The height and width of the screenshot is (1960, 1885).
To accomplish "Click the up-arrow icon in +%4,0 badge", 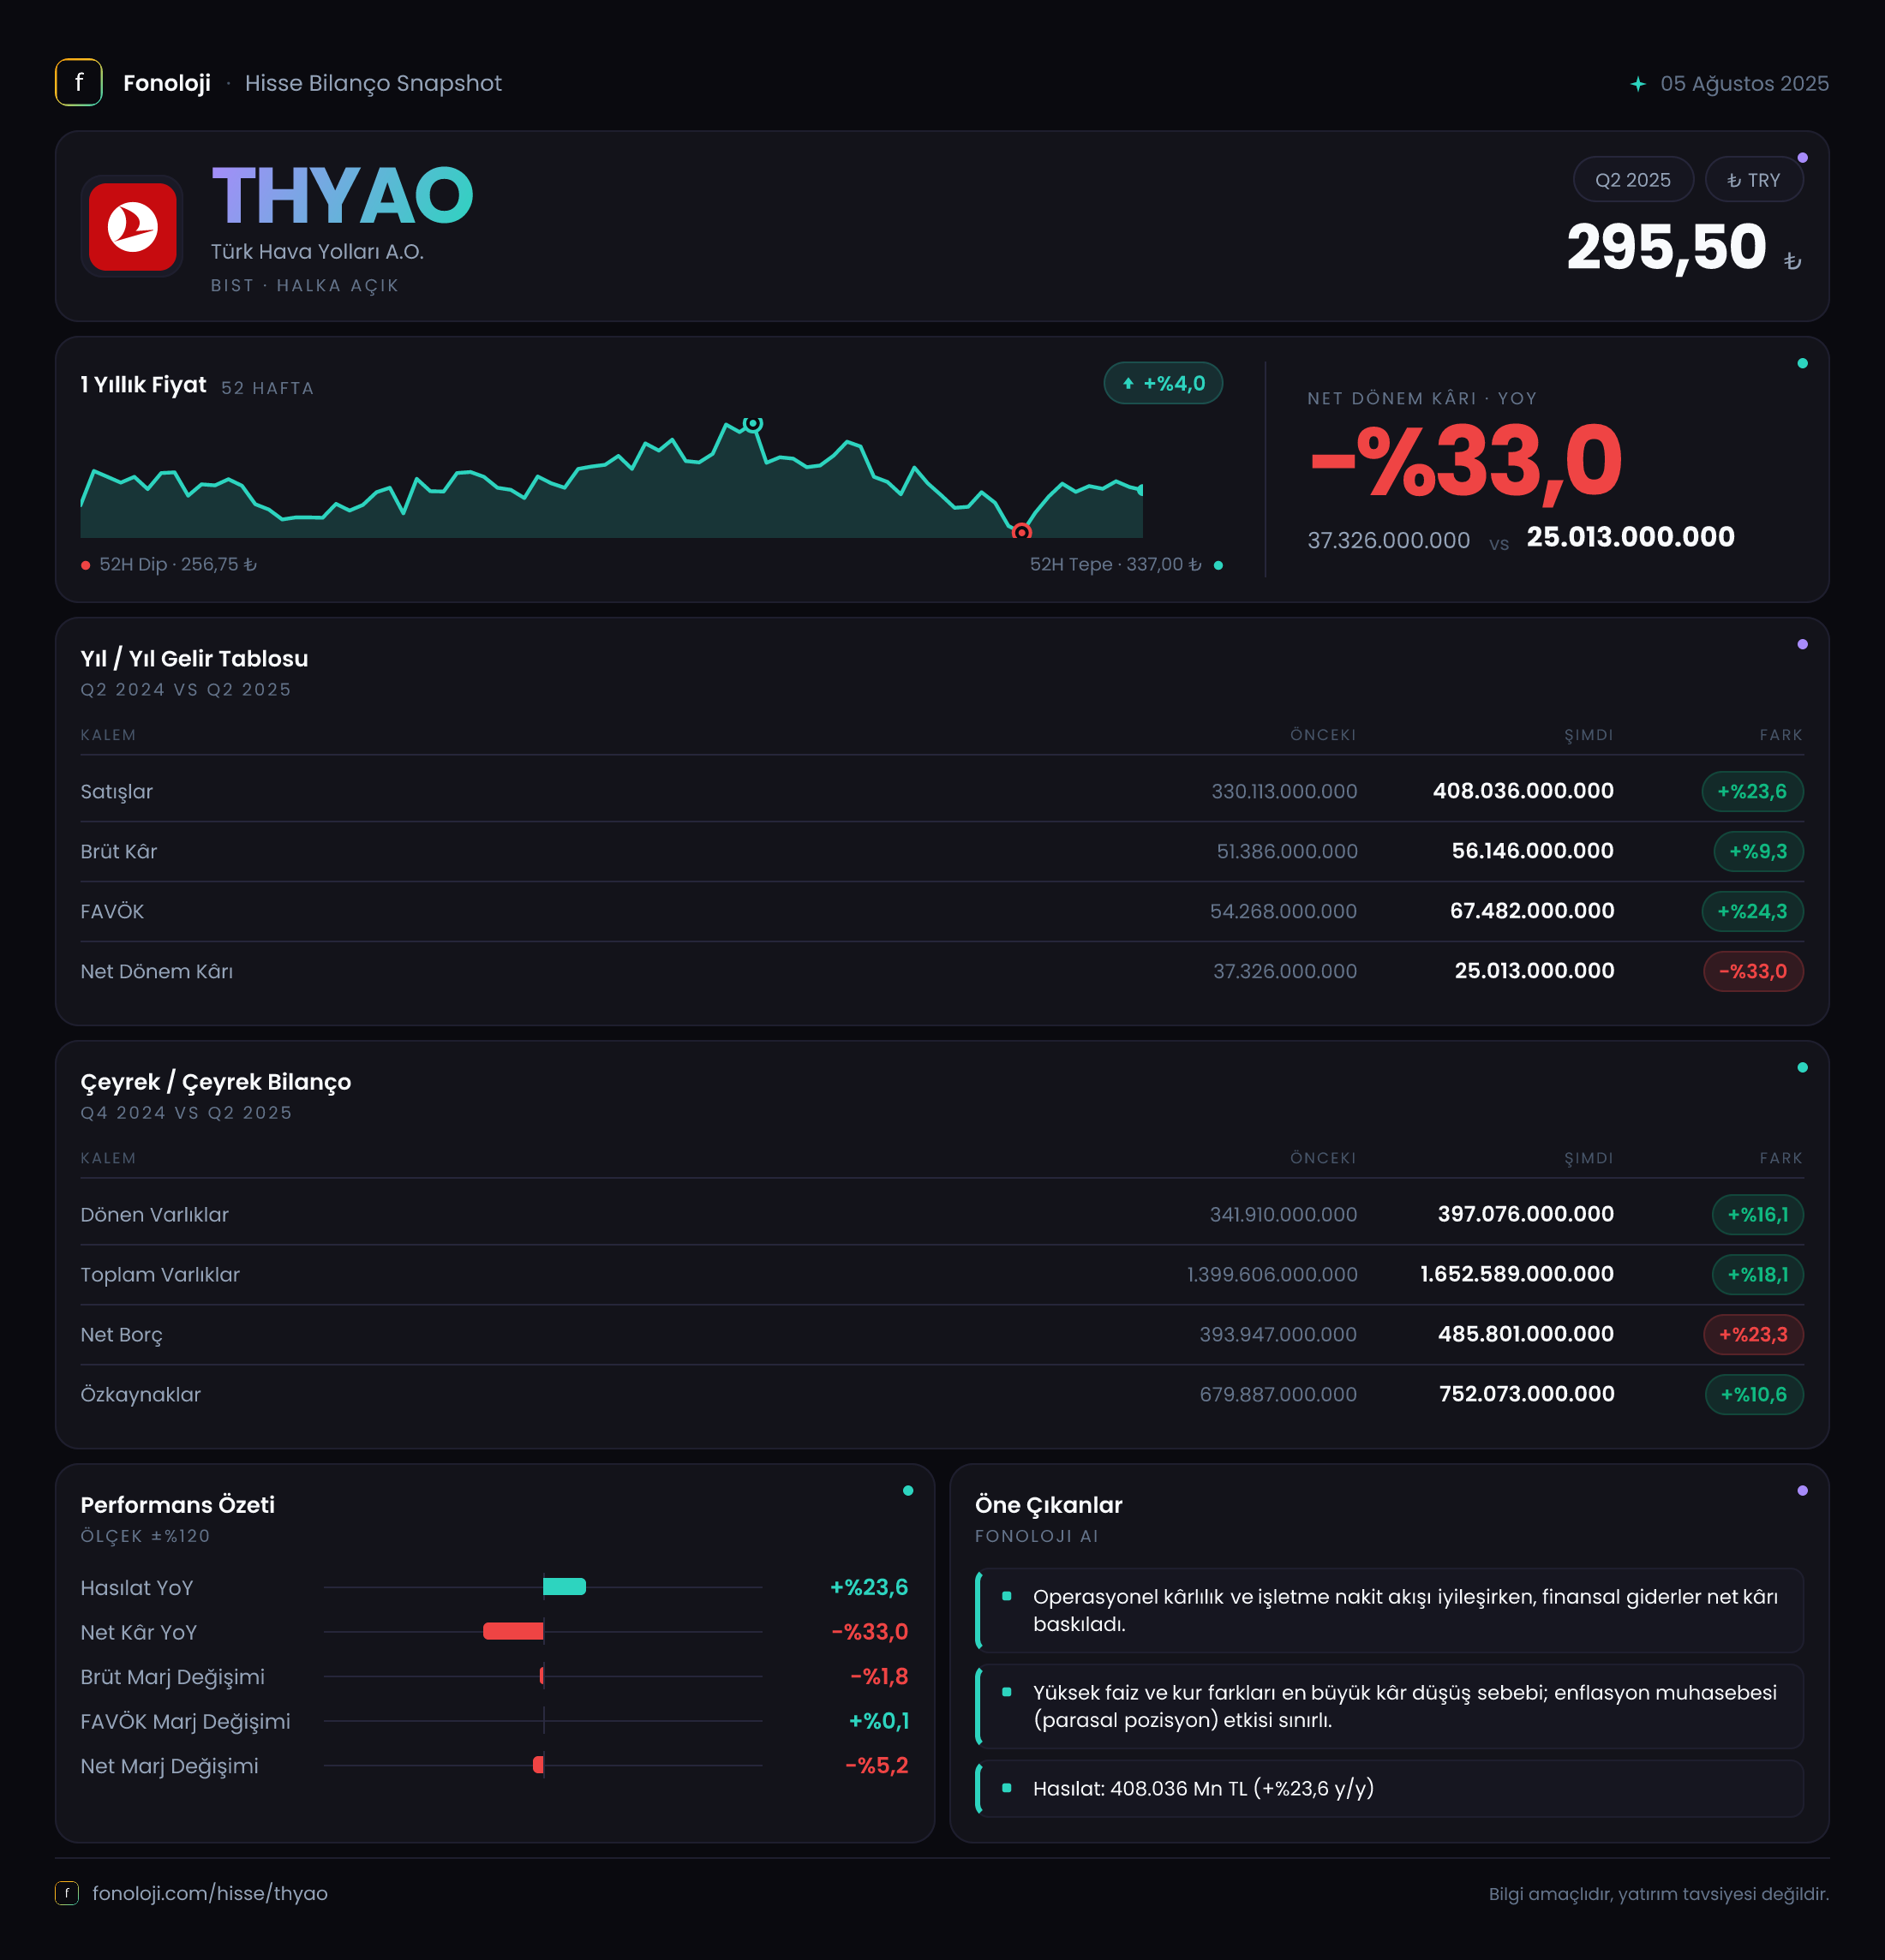I will [1128, 384].
